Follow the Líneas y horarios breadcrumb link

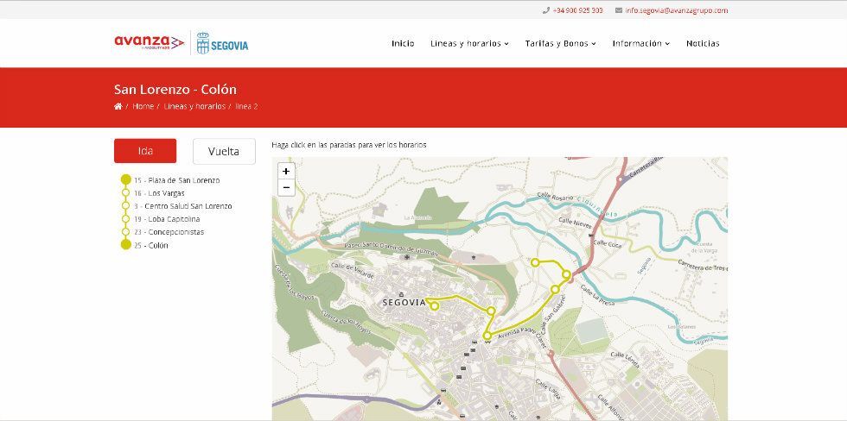[194, 106]
